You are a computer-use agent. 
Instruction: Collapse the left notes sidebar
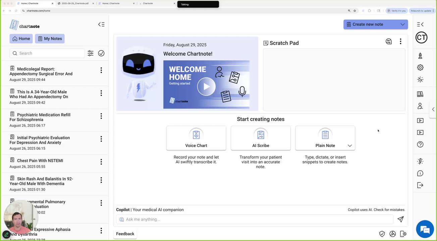point(101,24)
